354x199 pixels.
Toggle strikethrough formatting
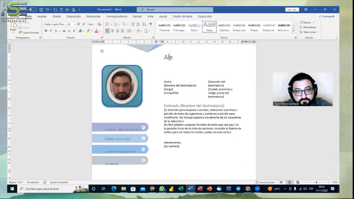pos(64,31)
